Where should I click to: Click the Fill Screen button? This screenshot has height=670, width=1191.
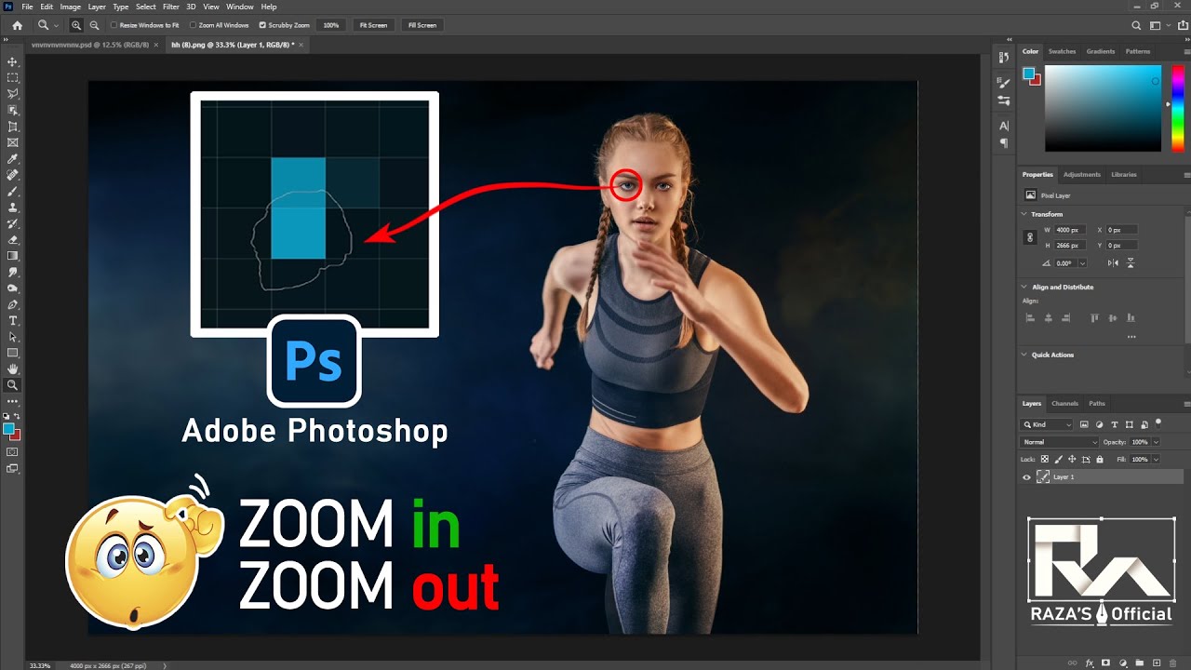422,25
